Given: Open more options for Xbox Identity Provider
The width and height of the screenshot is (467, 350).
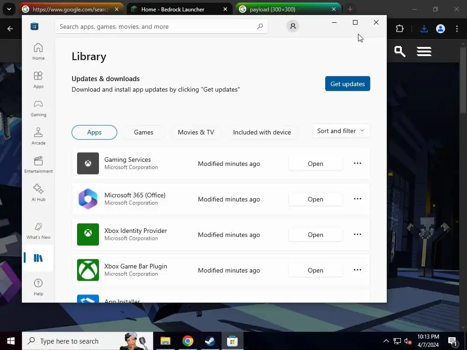Looking at the screenshot, I should click(358, 235).
